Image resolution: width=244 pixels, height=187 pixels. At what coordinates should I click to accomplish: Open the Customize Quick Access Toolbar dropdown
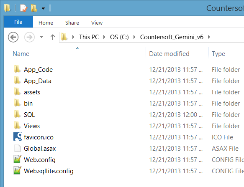click(x=43, y=8)
